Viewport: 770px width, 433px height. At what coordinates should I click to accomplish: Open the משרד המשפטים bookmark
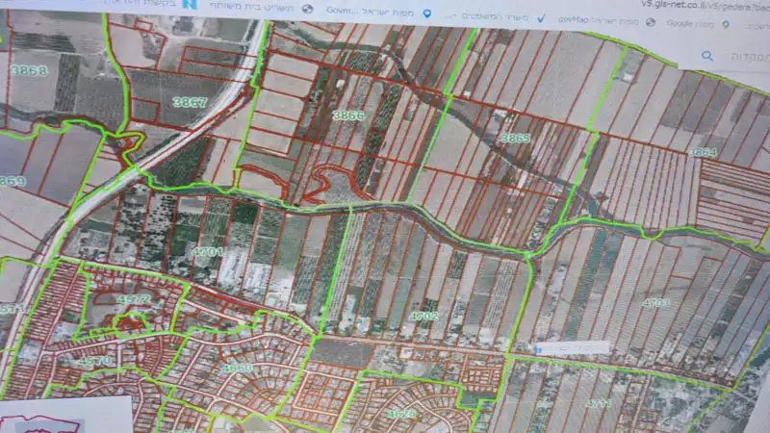coord(498,16)
